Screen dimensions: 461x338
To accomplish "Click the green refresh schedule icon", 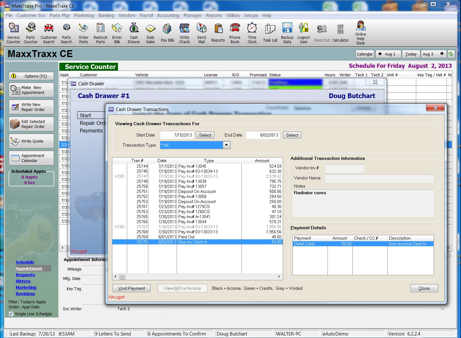I will pos(451,54).
